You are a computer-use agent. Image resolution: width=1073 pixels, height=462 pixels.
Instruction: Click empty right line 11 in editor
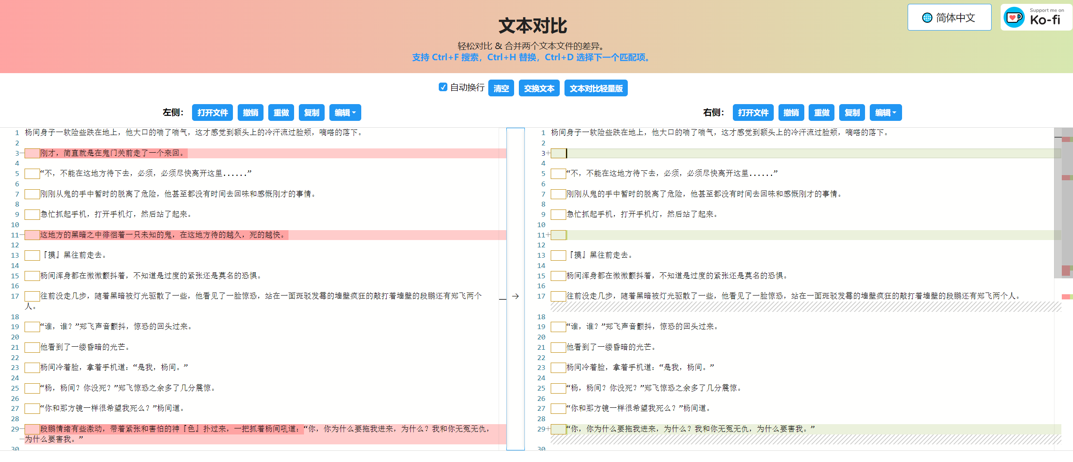(x=805, y=235)
